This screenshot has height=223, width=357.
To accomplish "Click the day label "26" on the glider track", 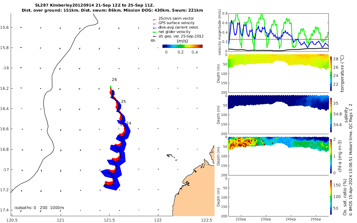I will click(114, 80).
